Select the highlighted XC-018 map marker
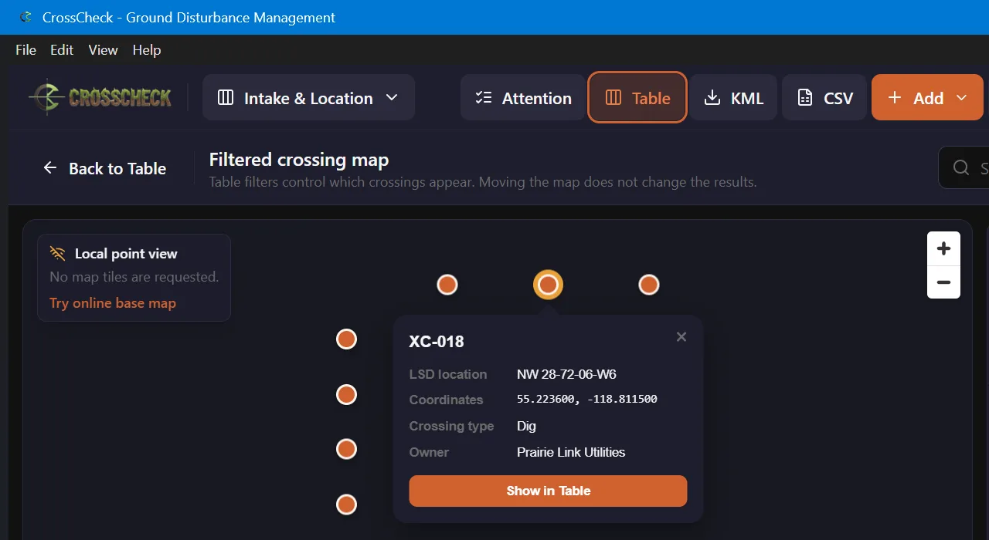The height and width of the screenshot is (540, 989). tap(548, 285)
